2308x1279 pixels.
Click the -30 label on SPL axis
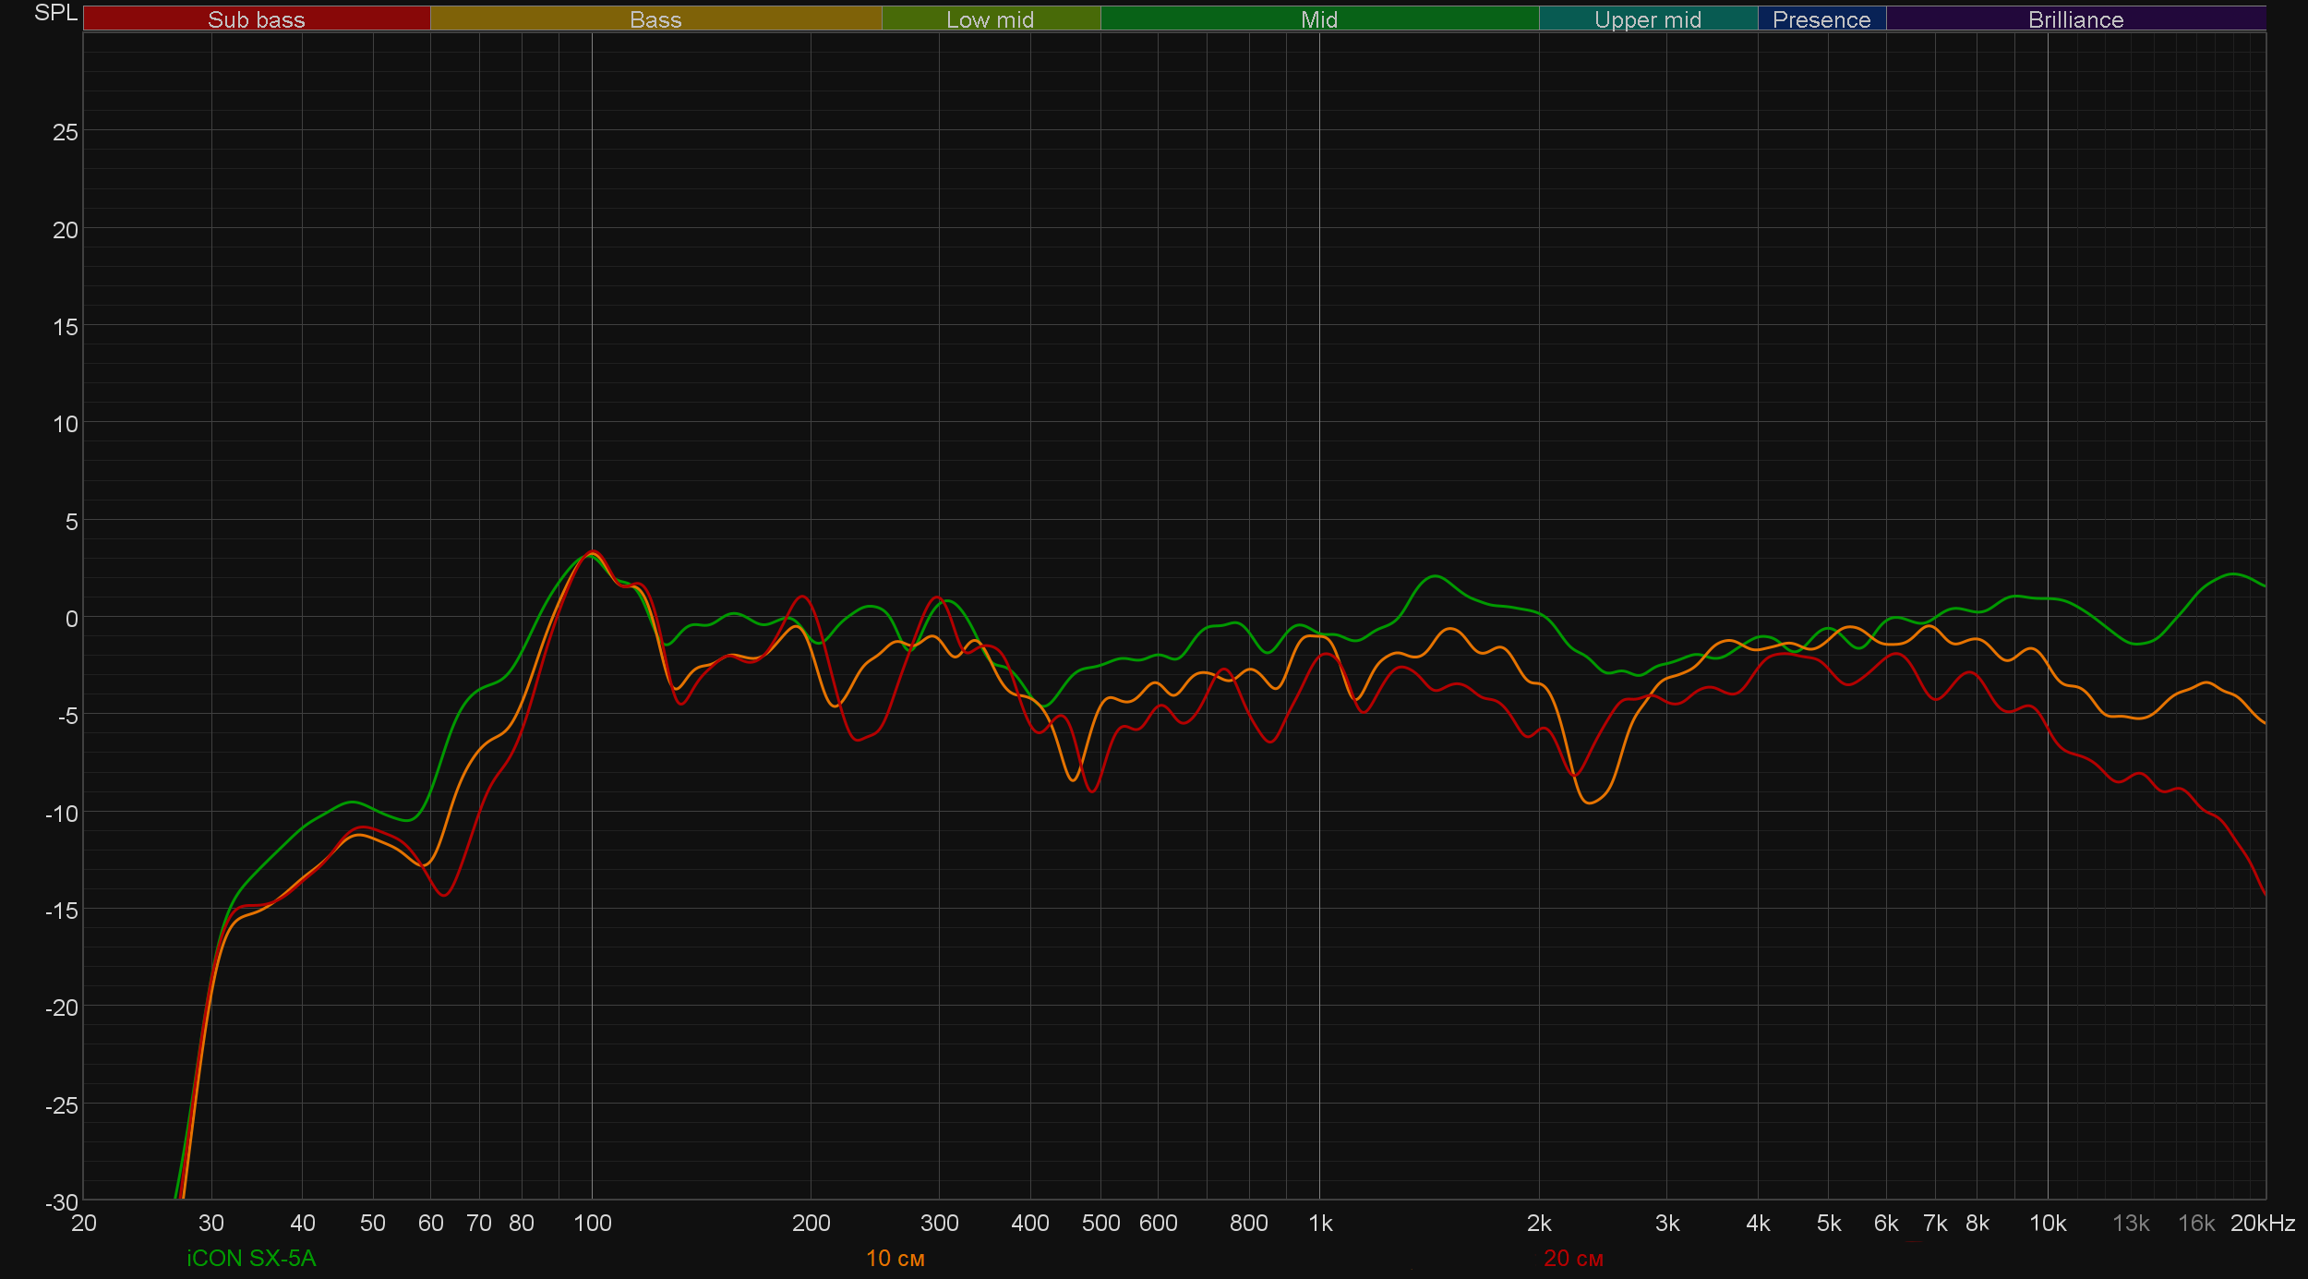62,1201
